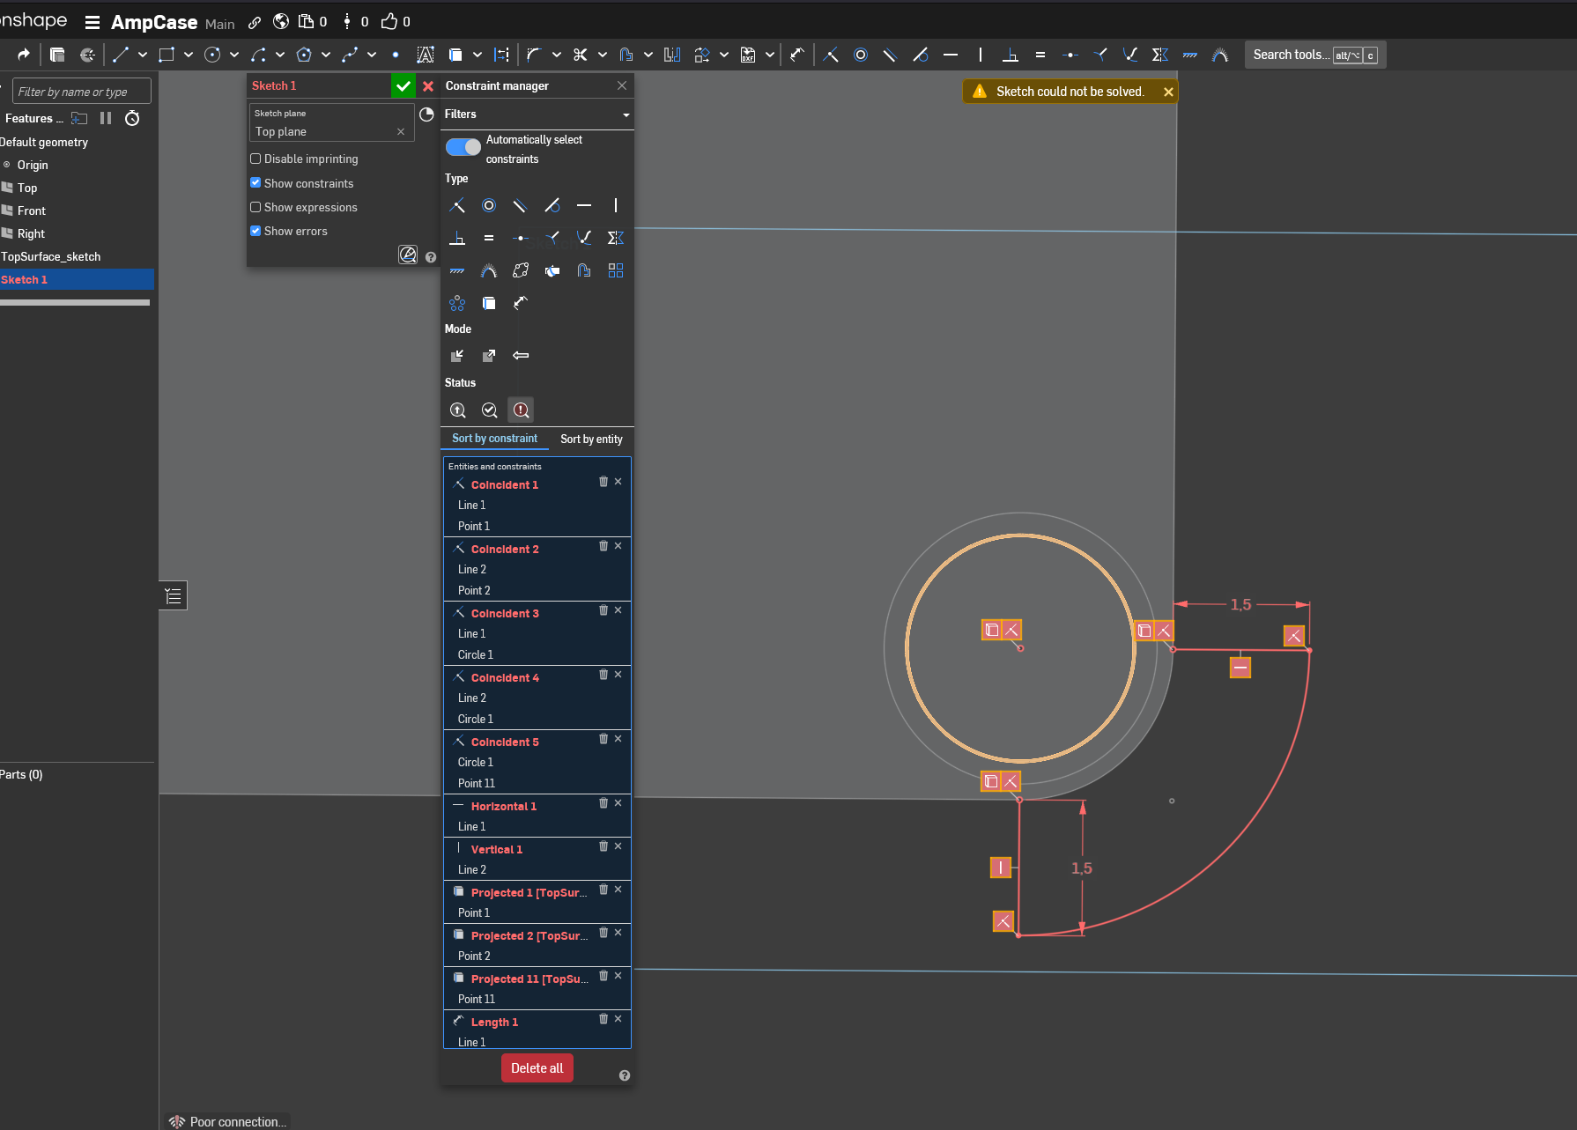Delete the Coincident 3 constraint with trash icon

tap(603, 610)
